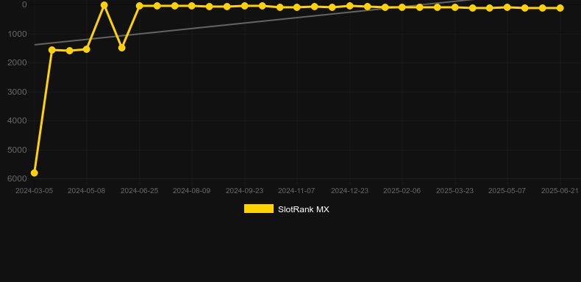Select the lowest data point near 5800
581x282 pixels.
coord(34,173)
